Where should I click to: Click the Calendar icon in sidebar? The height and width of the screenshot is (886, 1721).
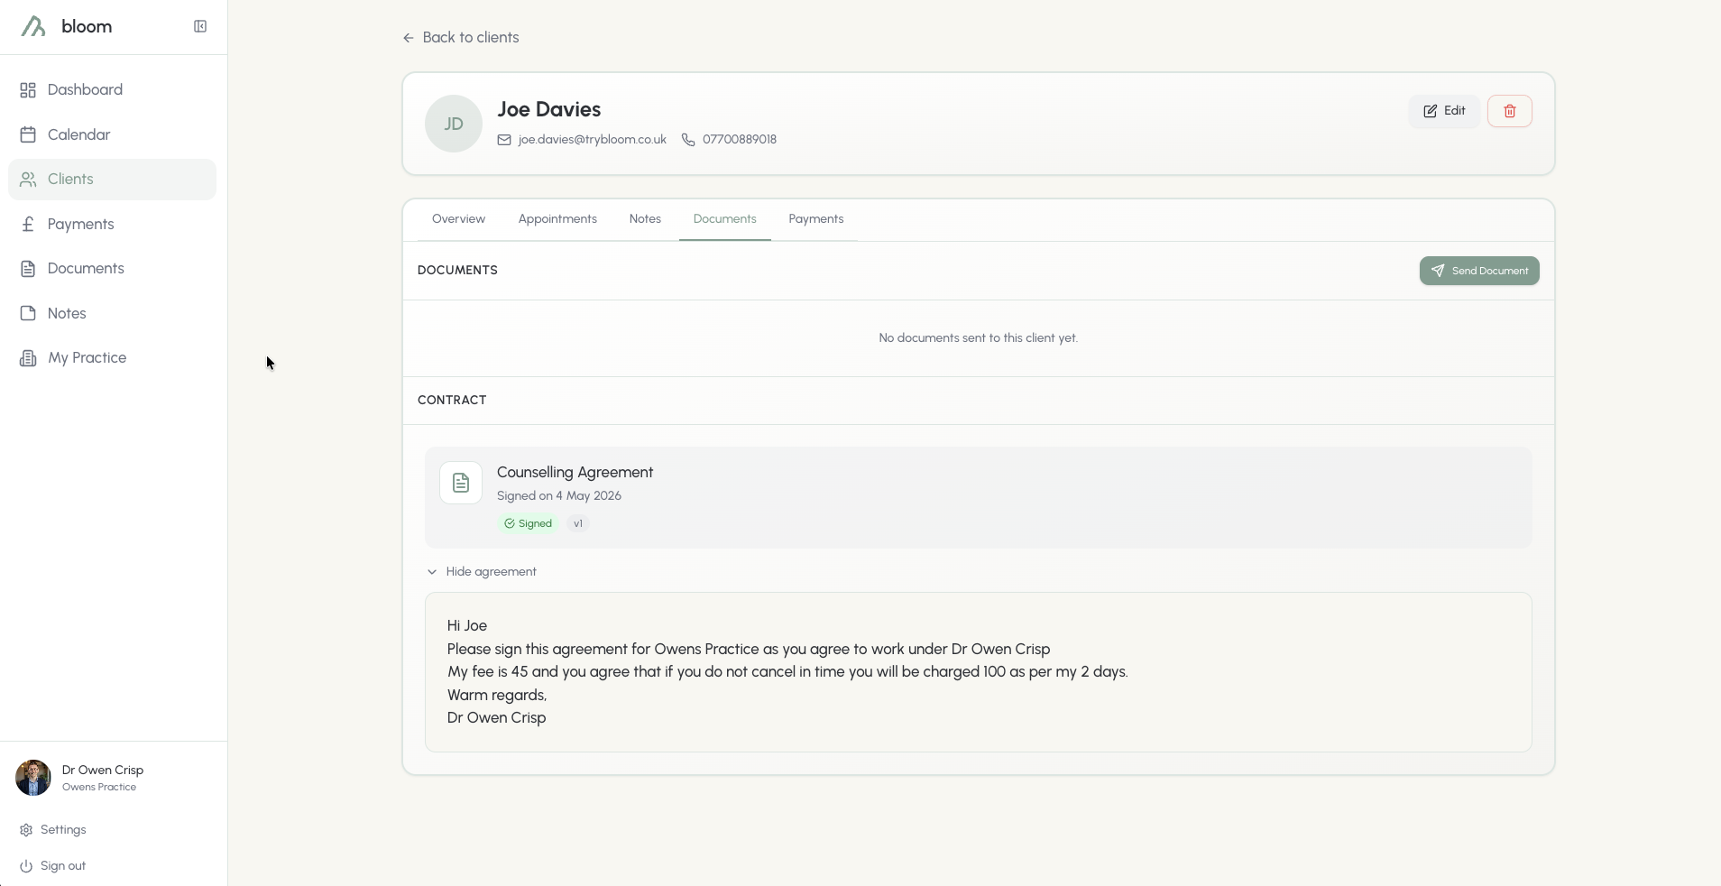tap(28, 134)
